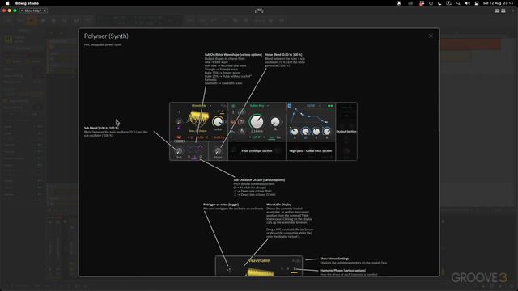
Task: Click the filter resonance knob
Action: click(275, 122)
